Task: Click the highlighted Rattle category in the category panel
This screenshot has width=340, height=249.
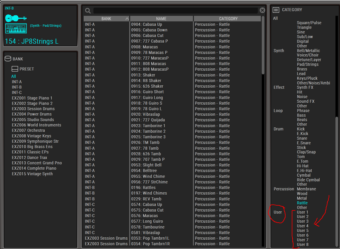Action: point(302,203)
